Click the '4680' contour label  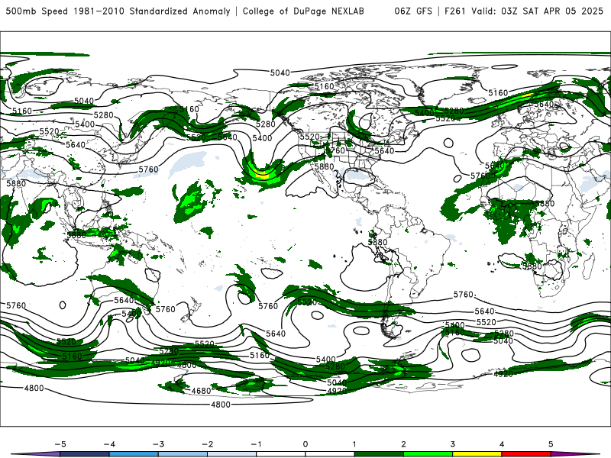[201, 391]
